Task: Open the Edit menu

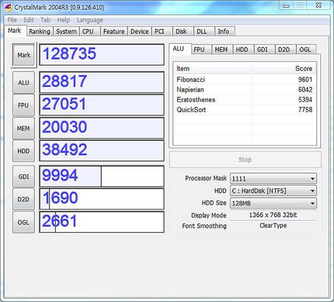Action: click(x=28, y=20)
